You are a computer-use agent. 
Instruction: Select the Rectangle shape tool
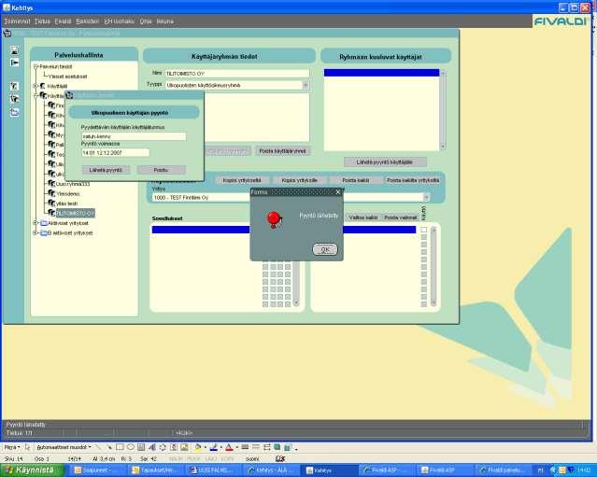[x=120, y=447]
